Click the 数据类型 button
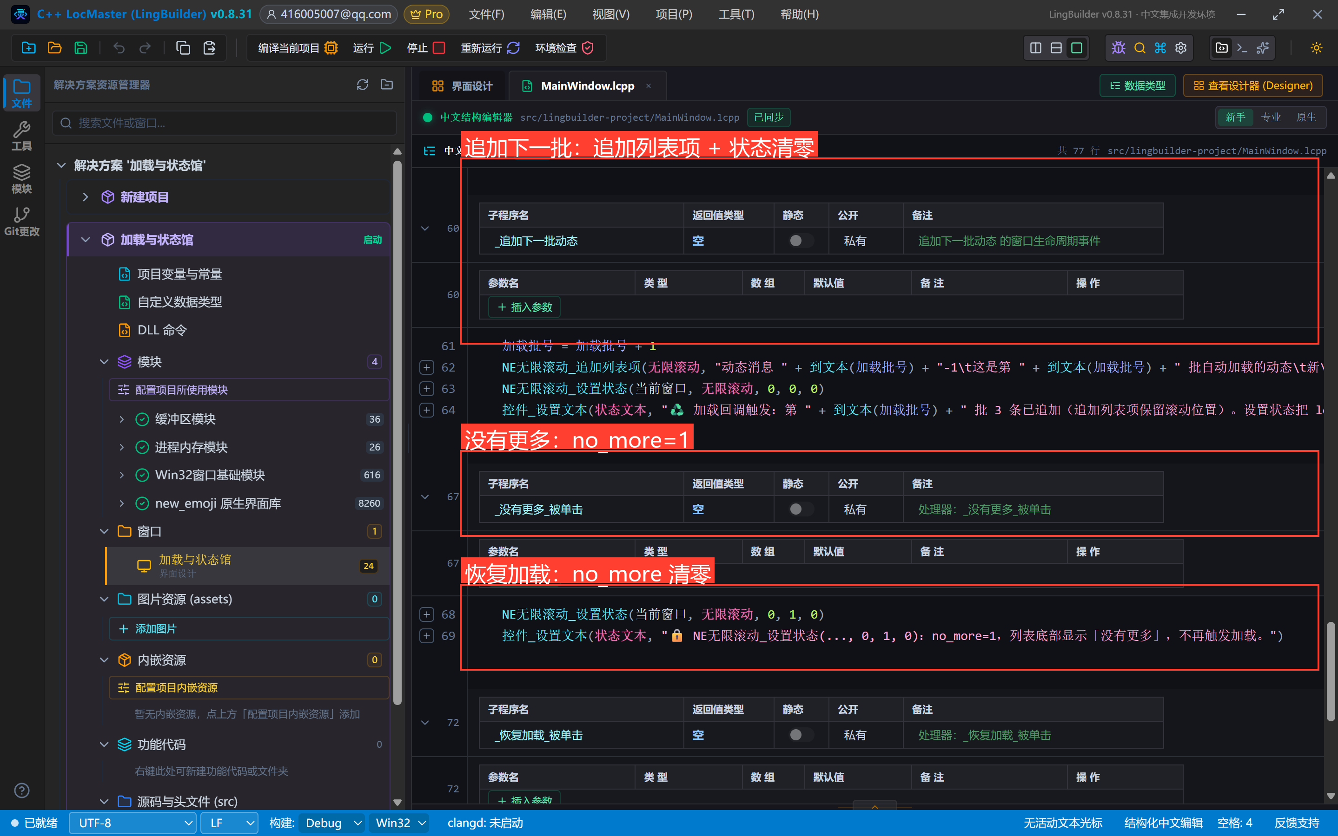 point(1137,86)
